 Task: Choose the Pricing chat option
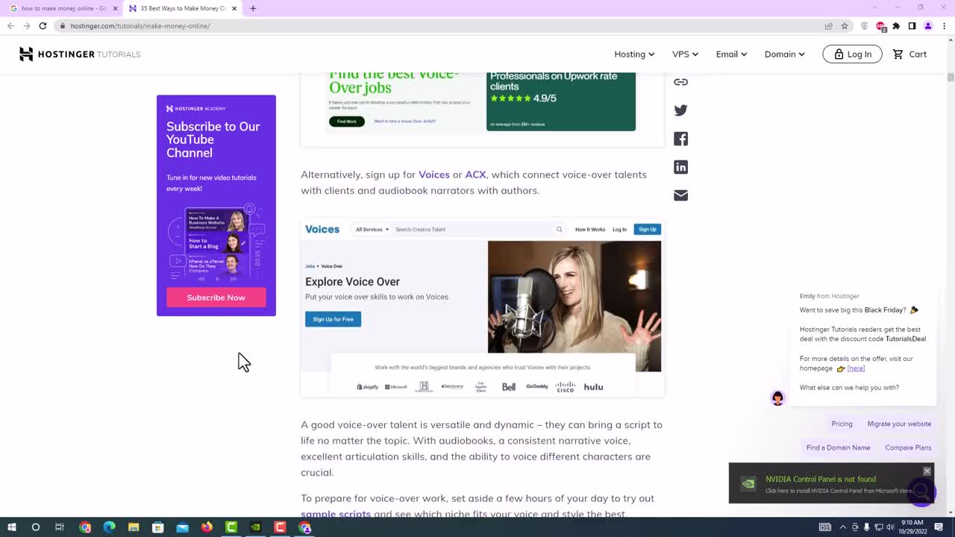coord(842,424)
